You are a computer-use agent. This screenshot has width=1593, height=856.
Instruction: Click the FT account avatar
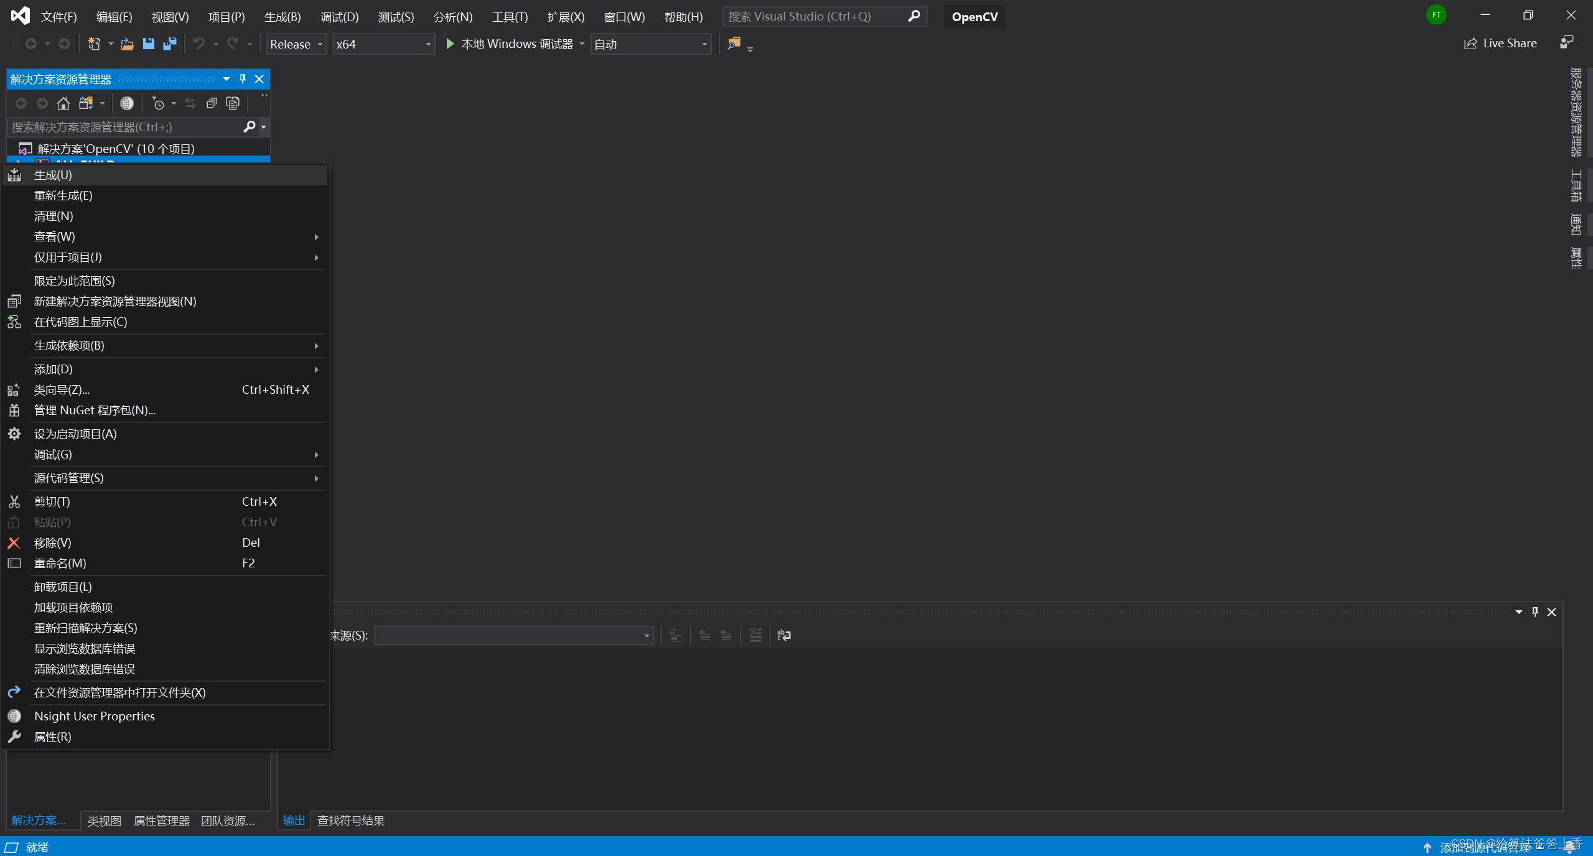[x=1436, y=15]
